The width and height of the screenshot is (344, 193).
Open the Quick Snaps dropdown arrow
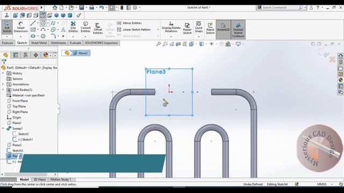[198, 36]
